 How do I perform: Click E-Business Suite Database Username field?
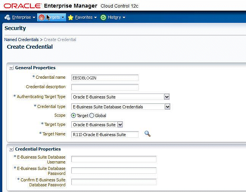click(114, 159)
